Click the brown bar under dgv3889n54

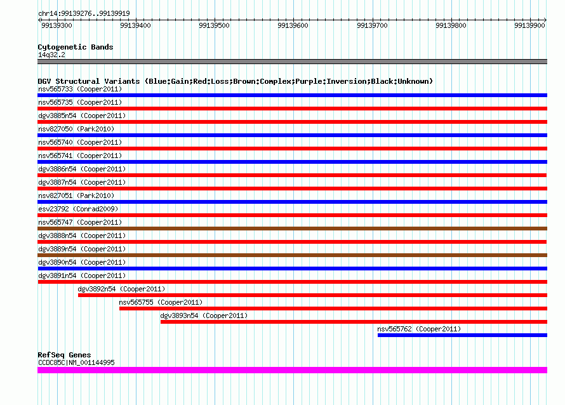pos(292,255)
